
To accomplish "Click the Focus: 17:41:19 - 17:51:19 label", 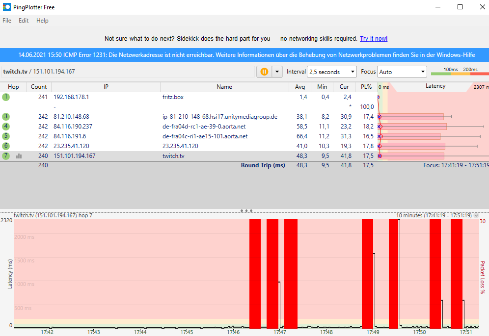I will (x=456, y=165).
